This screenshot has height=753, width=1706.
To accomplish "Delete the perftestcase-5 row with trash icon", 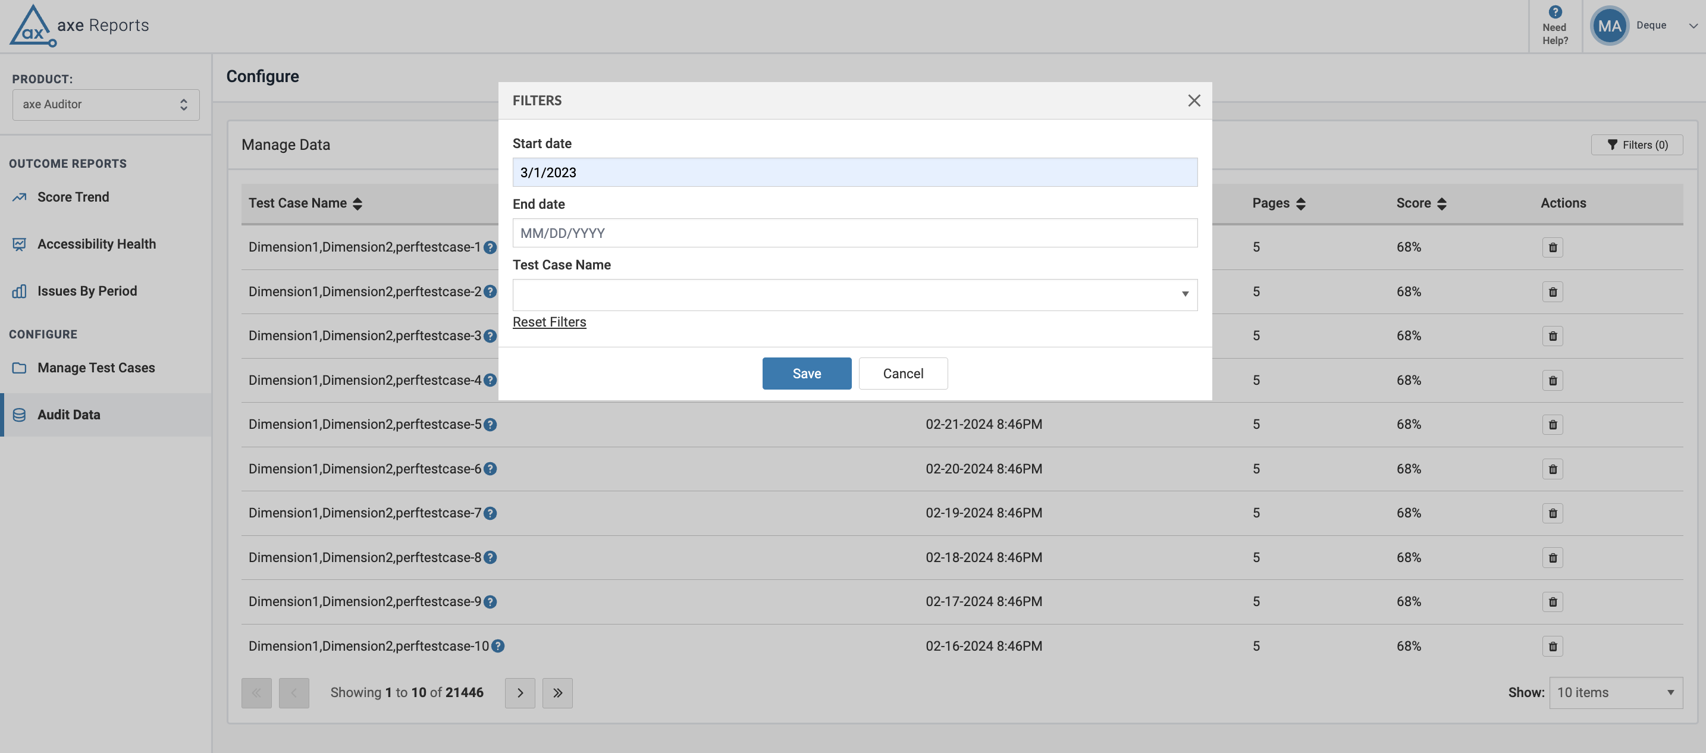I will coord(1553,425).
